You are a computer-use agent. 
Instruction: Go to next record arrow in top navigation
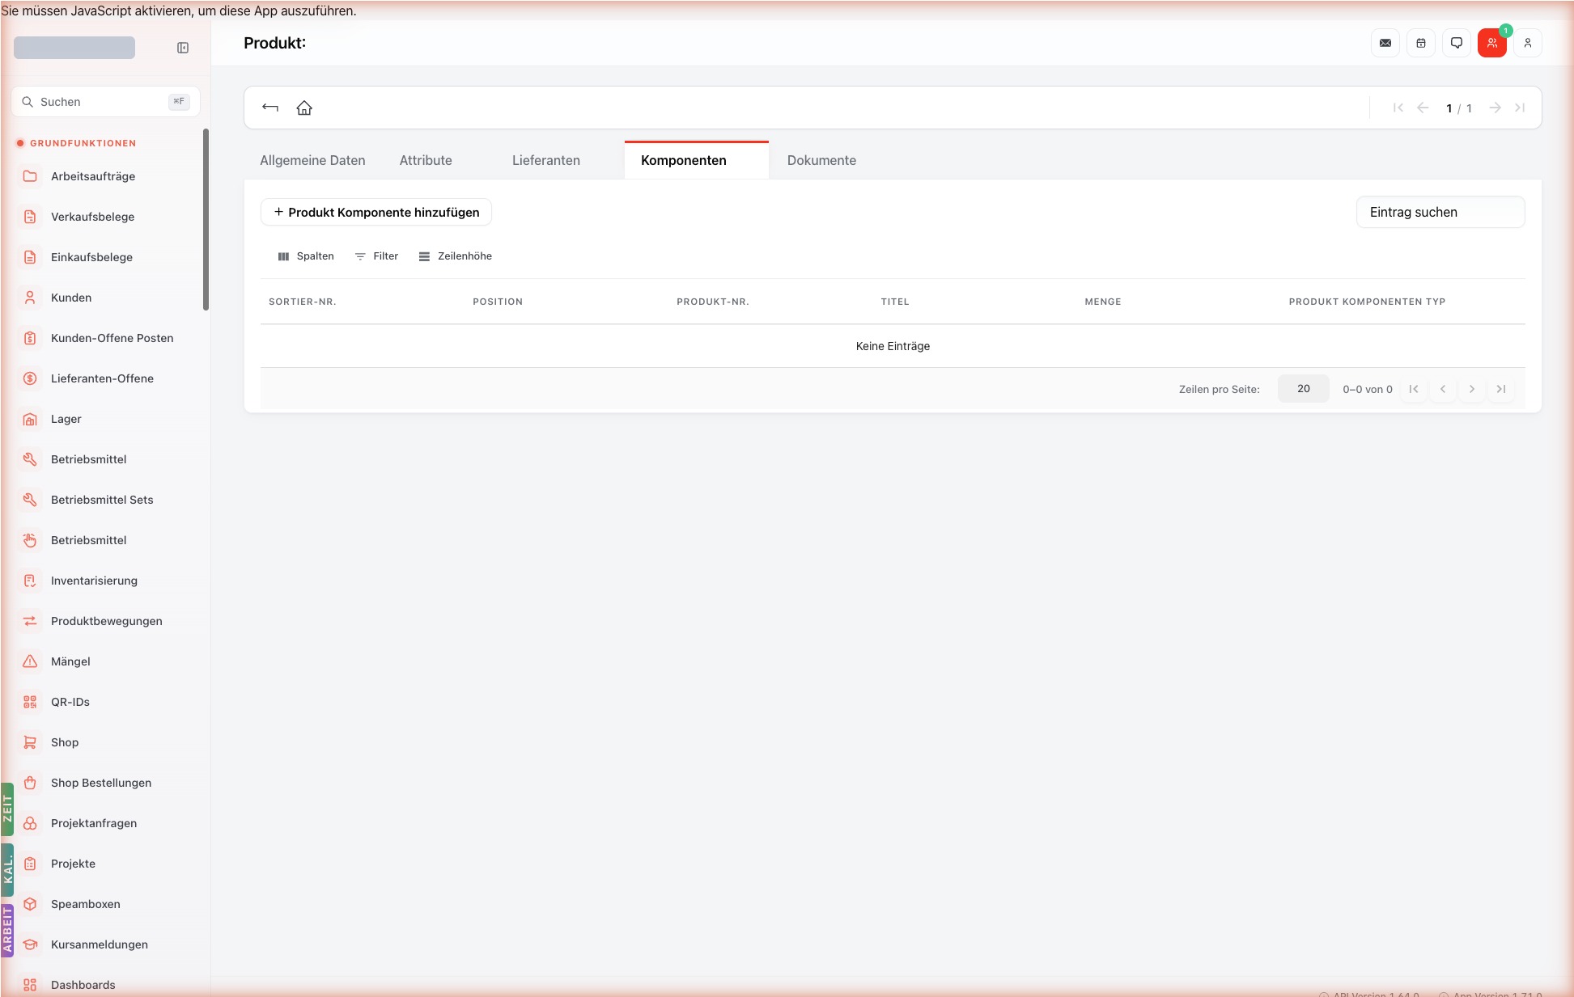click(1496, 108)
